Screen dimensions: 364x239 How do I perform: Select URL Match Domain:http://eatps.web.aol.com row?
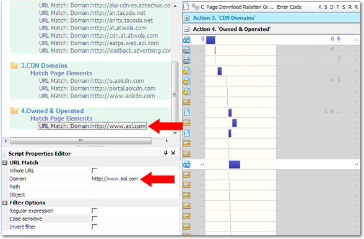(x=99, y=43)
